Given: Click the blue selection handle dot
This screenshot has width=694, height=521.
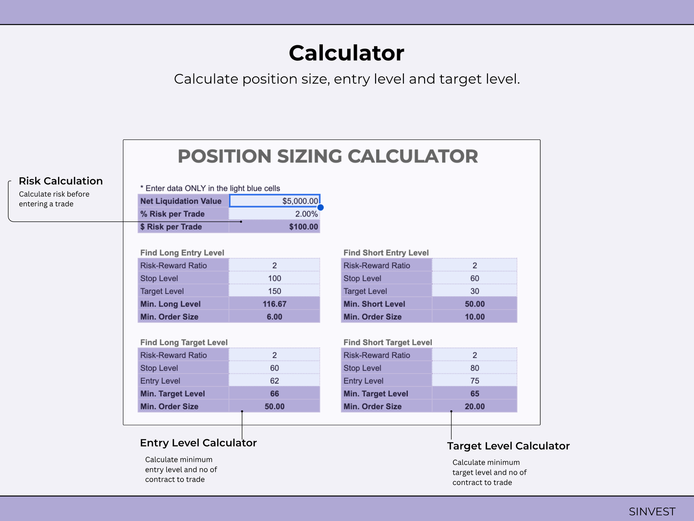Looking at the screenshot, I should [320, 208].
